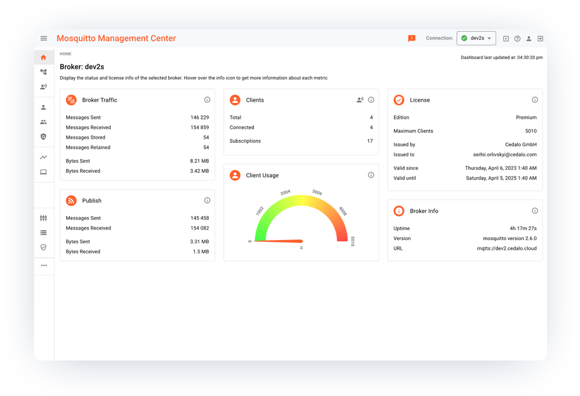The image size is (580, 396).
Task: Click the Clients card info icon
Action: 371,100
